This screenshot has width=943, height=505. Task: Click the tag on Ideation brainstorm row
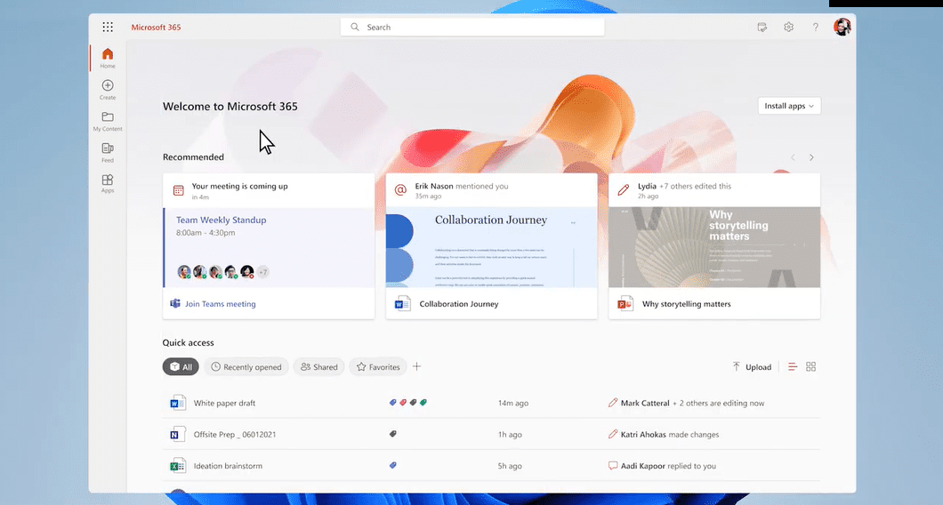[x=392, y=465]
